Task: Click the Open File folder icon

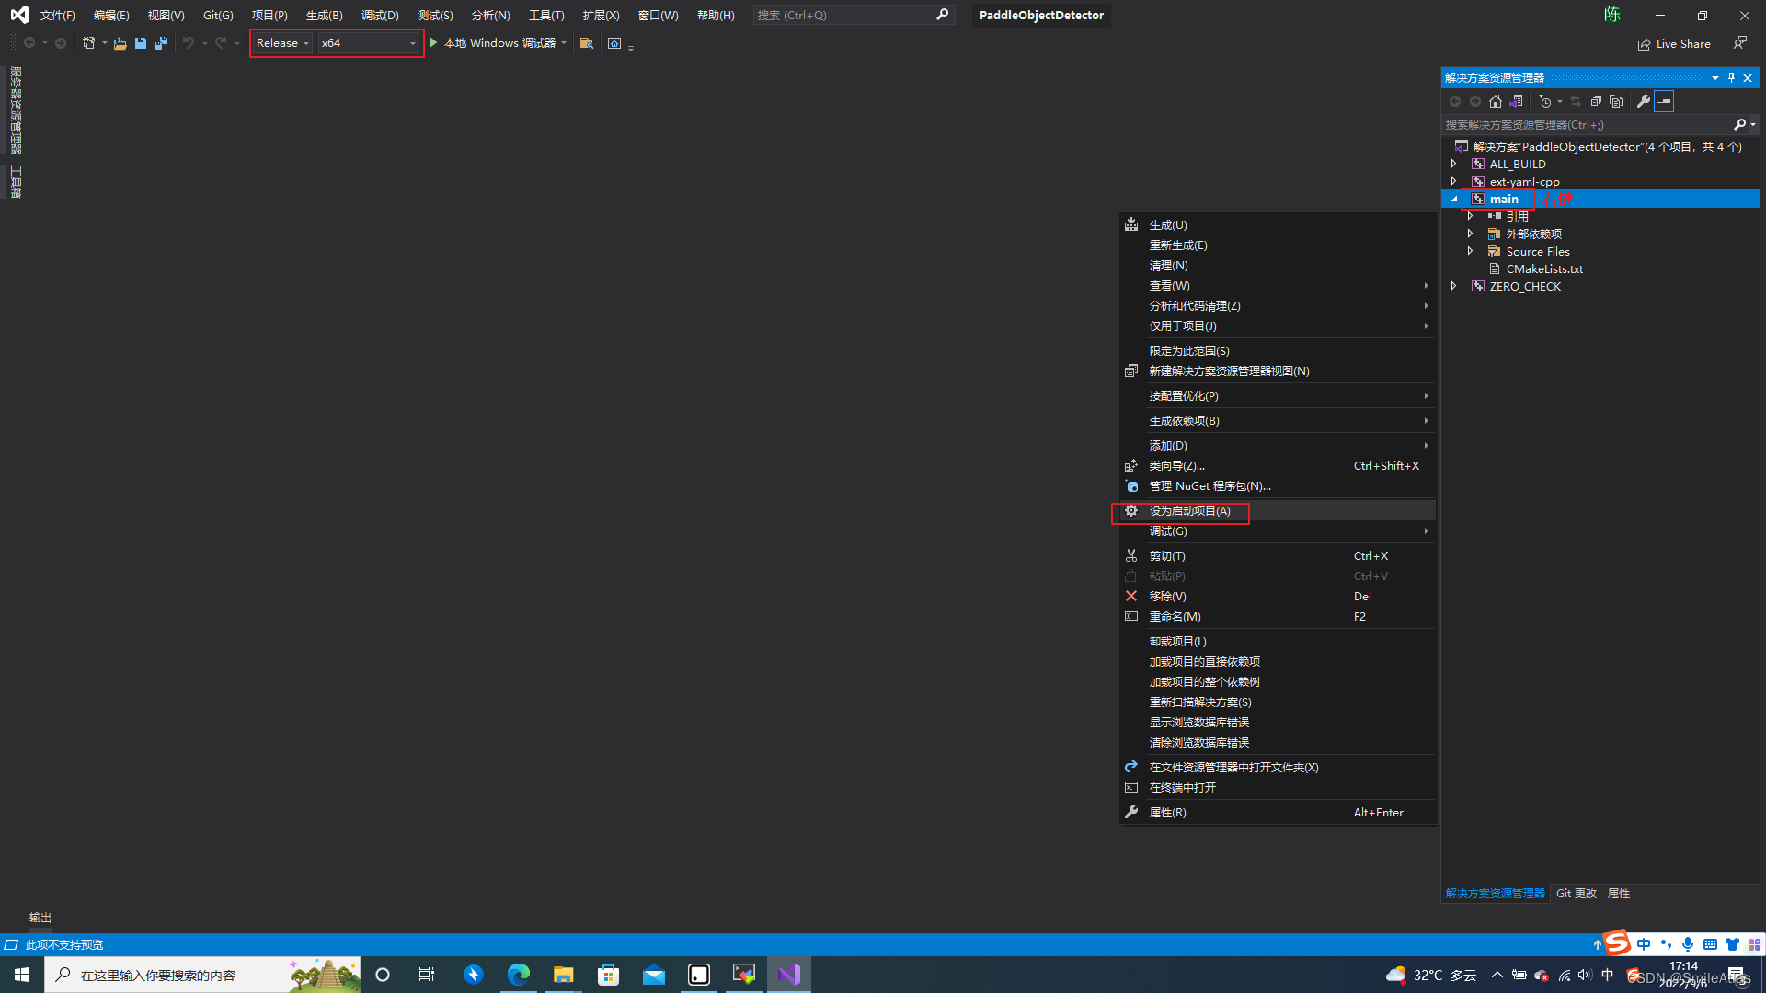Action: (120, 43)
